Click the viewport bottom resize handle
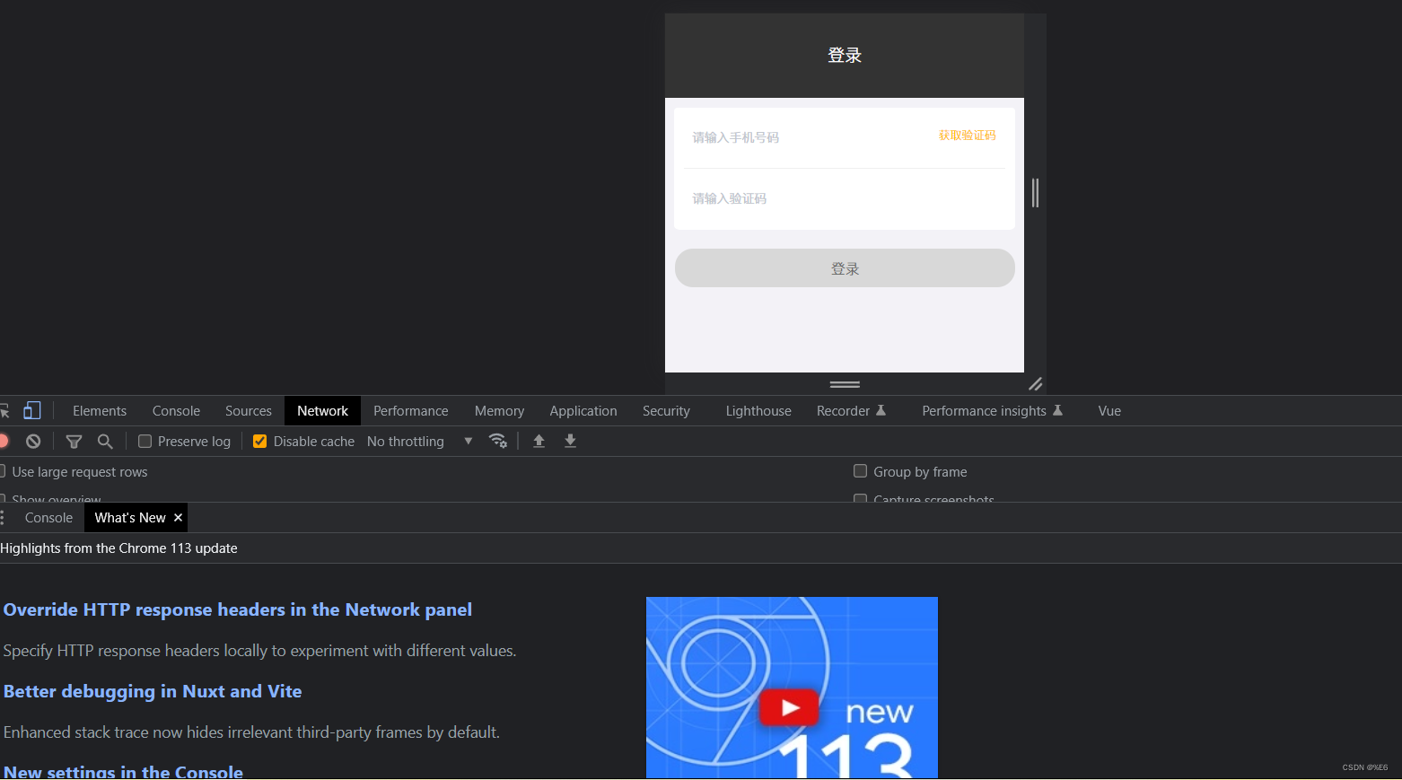Image resolution: width=1402 pixels, height=780 pixels. (845, 384)
